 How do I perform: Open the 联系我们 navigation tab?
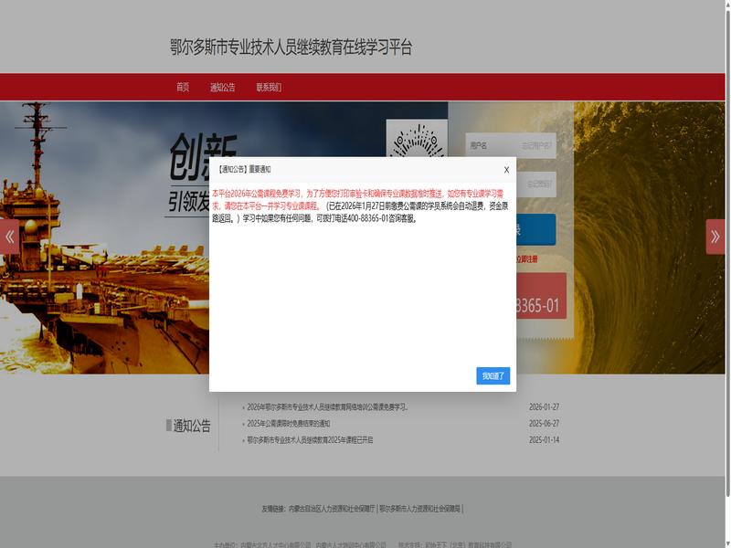(269, 88)
